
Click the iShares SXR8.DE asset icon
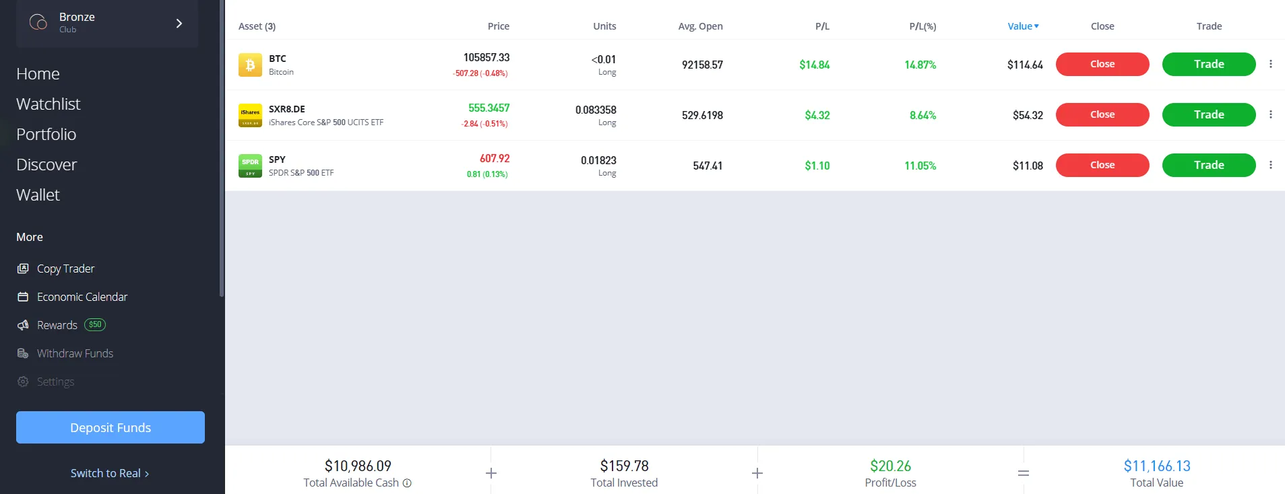[x=250, y=115]
